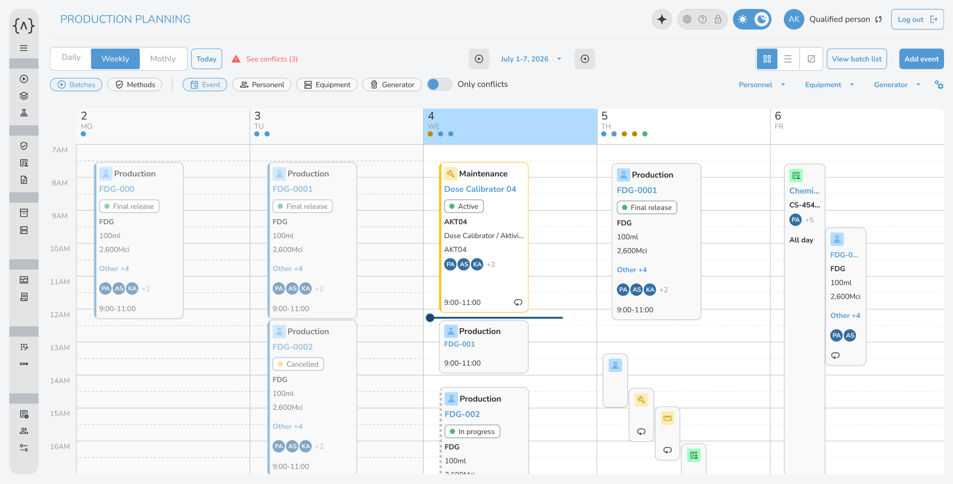
Task: Switch to list view layout icon
Action: (x=788, y=59)
